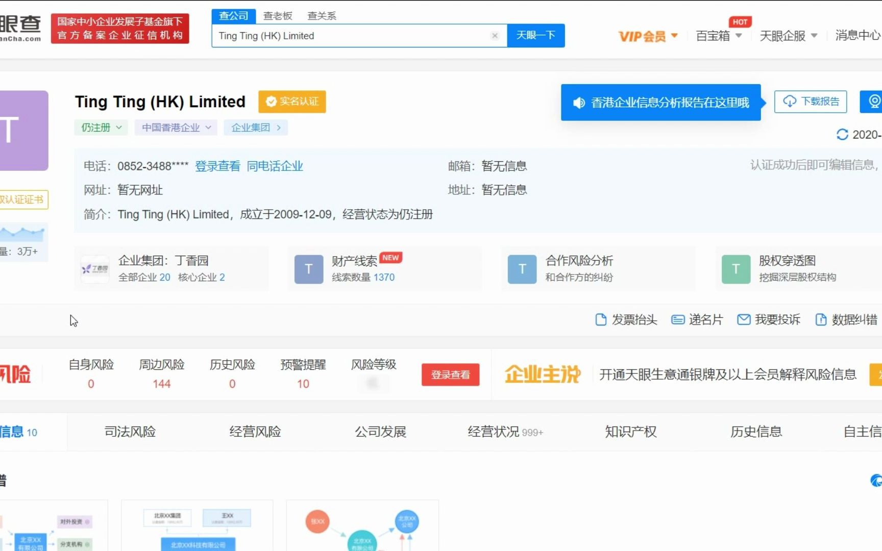
Task: Click the red 登录查看 risk level button
Action: tap(450, 375)
